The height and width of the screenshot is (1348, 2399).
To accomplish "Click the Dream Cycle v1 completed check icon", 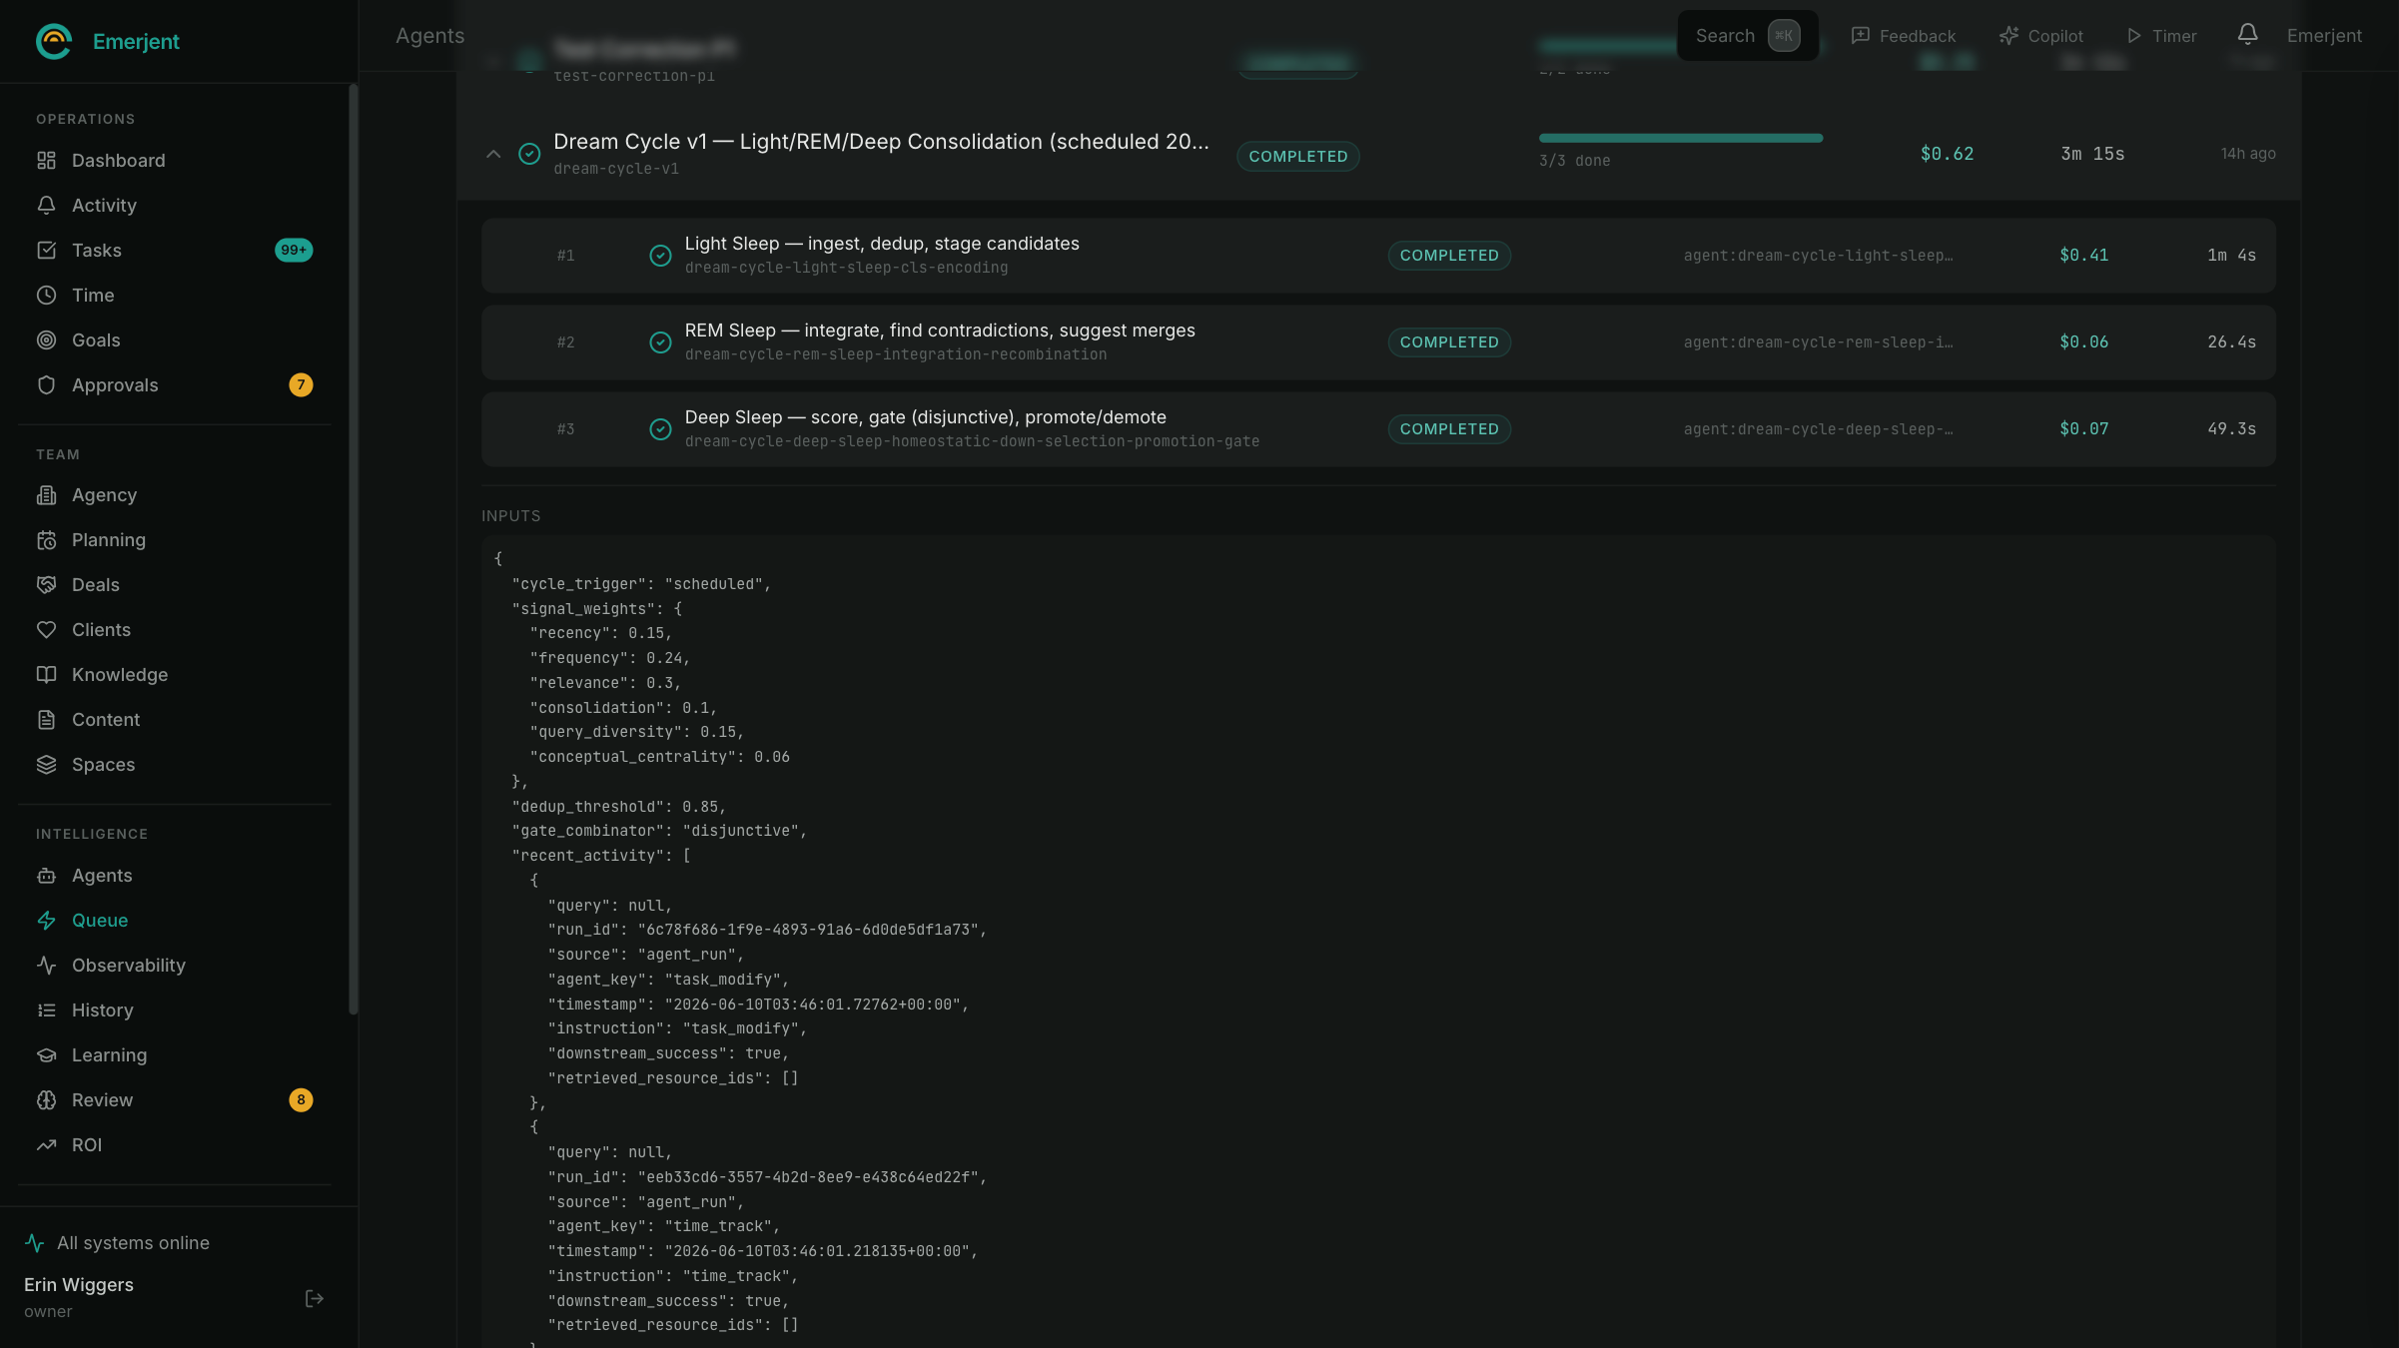I will (x=529, y=154).
